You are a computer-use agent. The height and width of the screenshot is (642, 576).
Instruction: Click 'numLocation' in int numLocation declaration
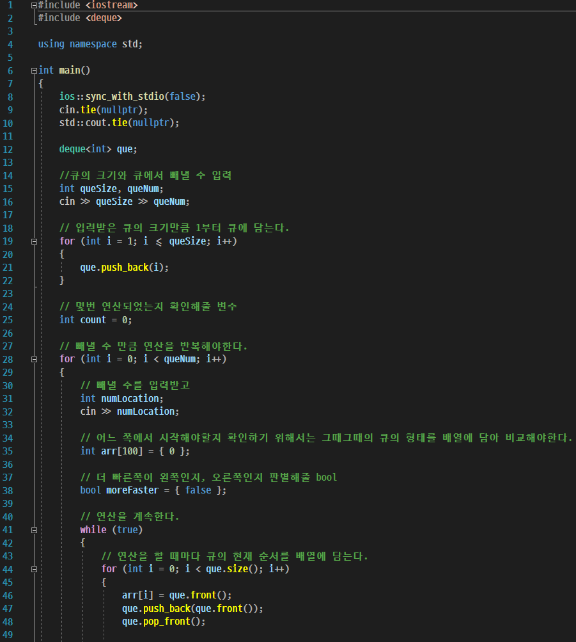130,398
